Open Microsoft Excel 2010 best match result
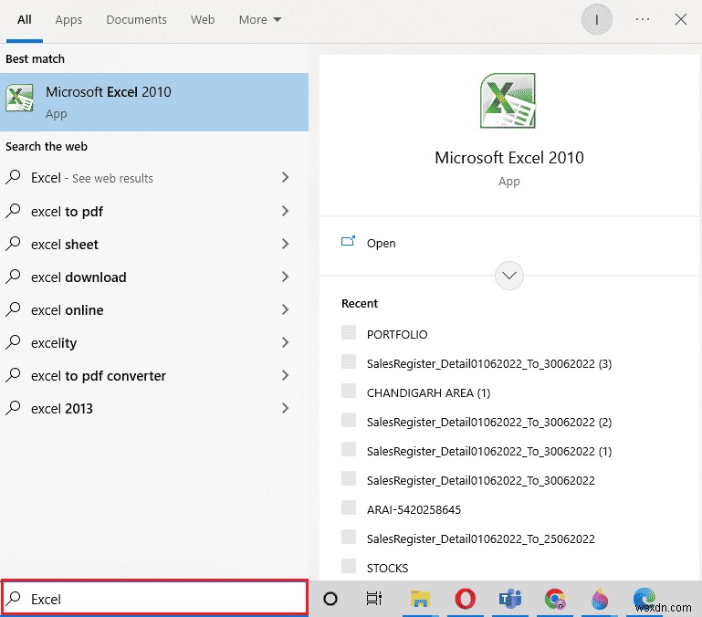 click(153, 102)
